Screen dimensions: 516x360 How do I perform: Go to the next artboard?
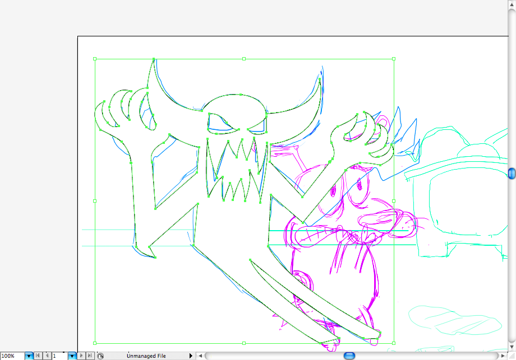(x=81, y=356)
